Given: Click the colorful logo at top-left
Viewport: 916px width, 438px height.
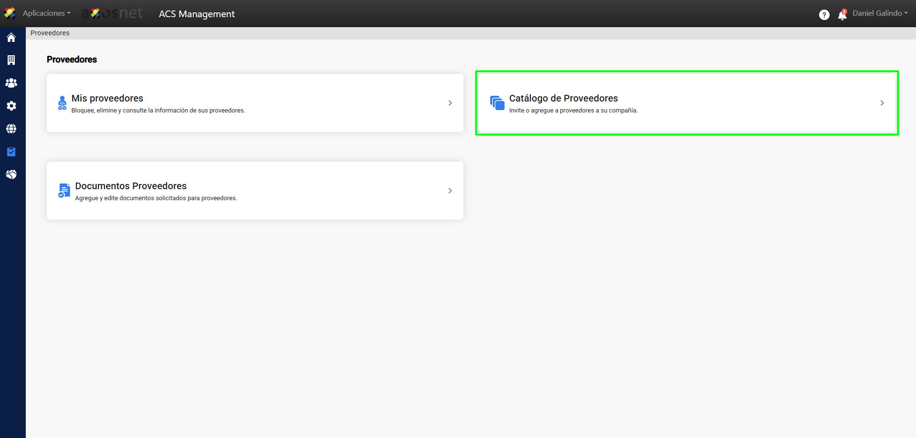Looking at the screenshot, I should point(10,13).
